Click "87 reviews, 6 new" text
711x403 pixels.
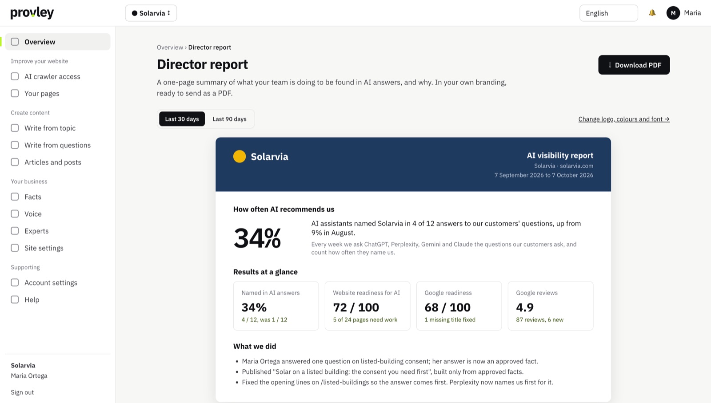[539, 320]
